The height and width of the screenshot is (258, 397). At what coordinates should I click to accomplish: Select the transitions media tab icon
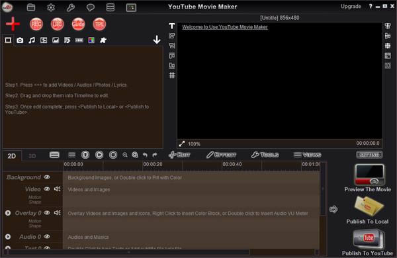[x=44, y=40]
